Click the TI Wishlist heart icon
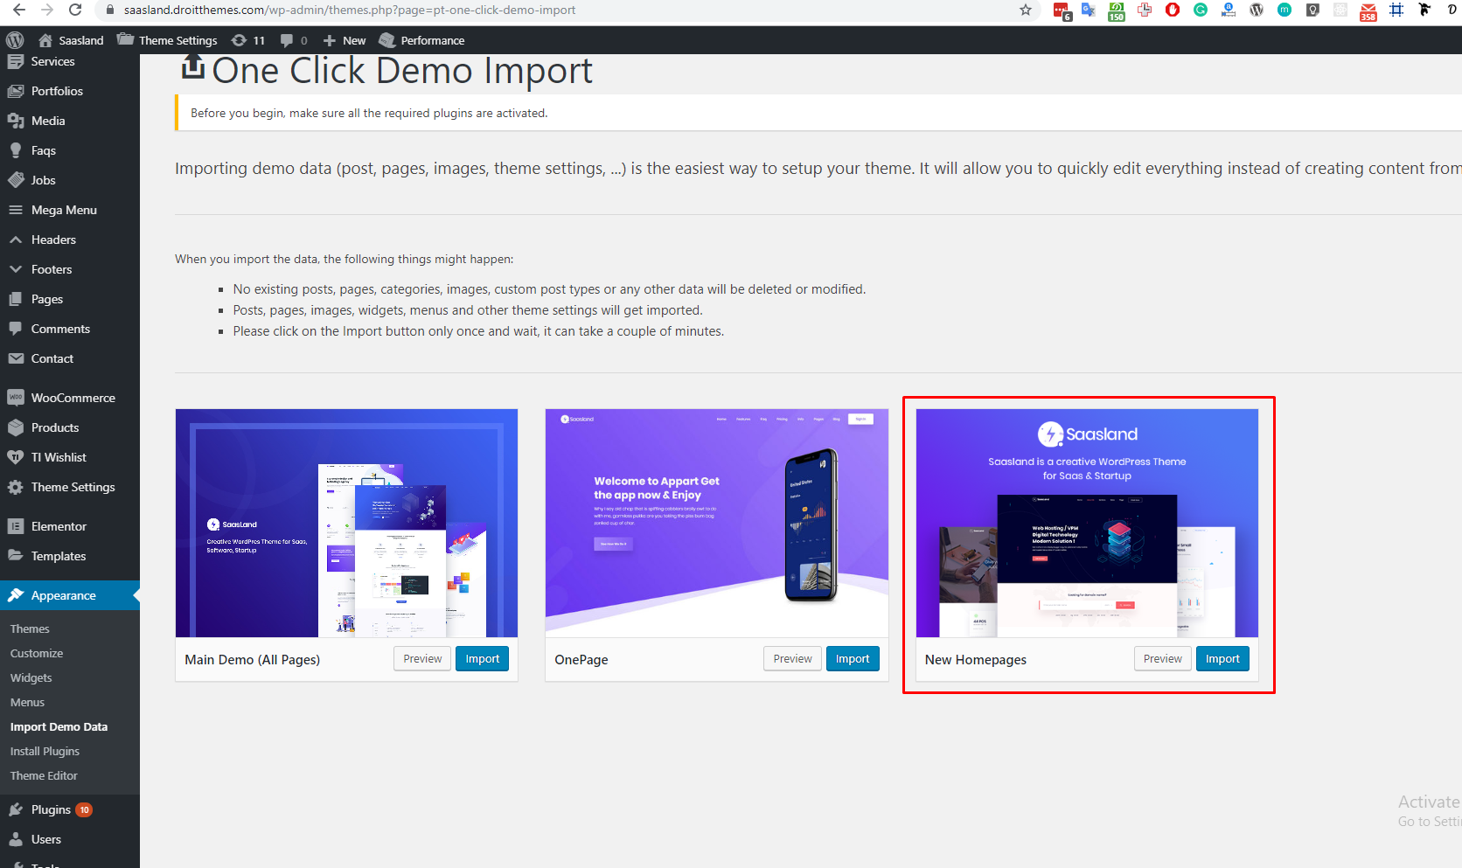The height and width of the screenshot is (868, 1462). point(16,457)
